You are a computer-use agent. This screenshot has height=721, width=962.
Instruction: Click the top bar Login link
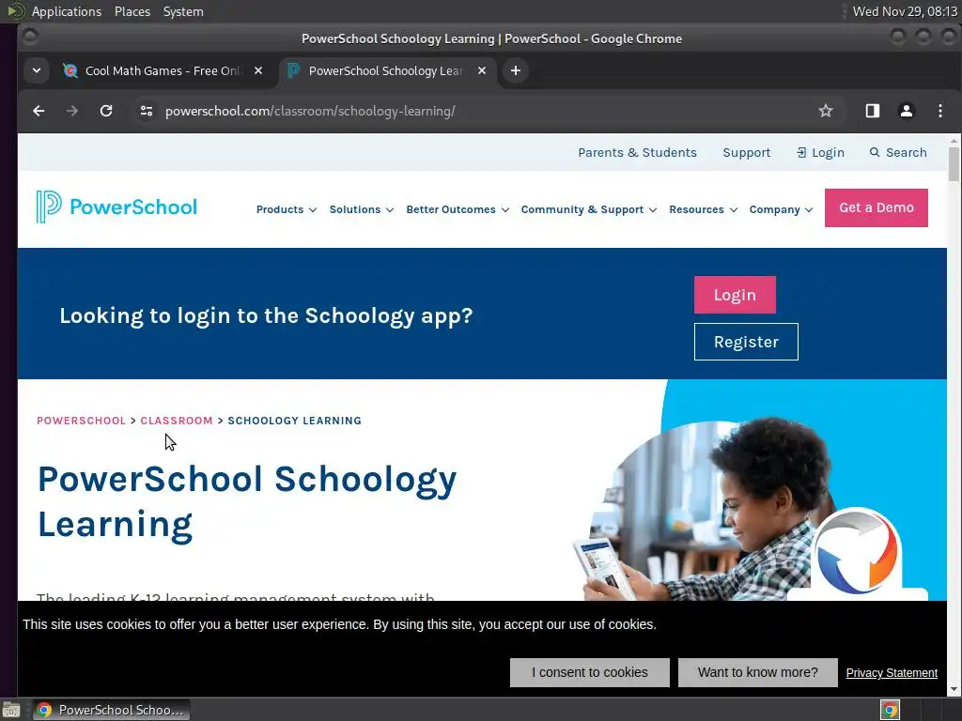tap(820, 153)
